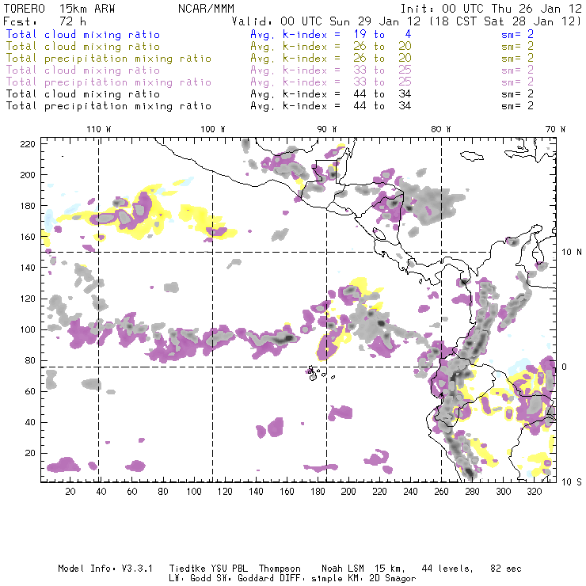586x586 pixels.
Task: Click the pink "Total cloud mixing ratio" legend line
Action: click(x=83, y=70)
